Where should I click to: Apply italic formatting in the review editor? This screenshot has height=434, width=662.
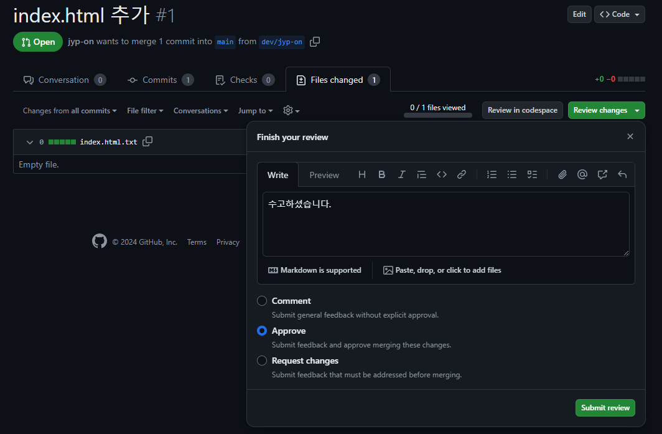[x=401, y=174]
